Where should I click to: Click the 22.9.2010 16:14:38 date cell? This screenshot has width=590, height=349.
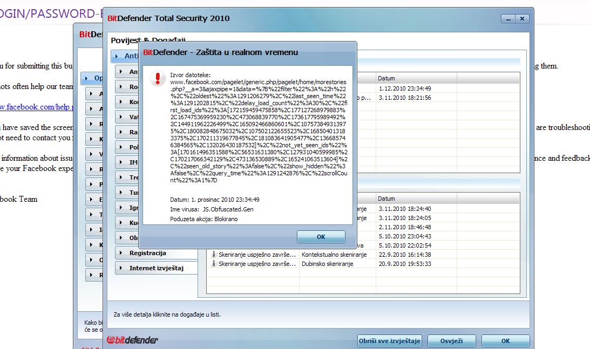pos(405,255)
